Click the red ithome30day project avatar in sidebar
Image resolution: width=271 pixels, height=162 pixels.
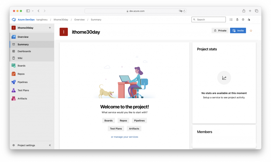[14, 28]
